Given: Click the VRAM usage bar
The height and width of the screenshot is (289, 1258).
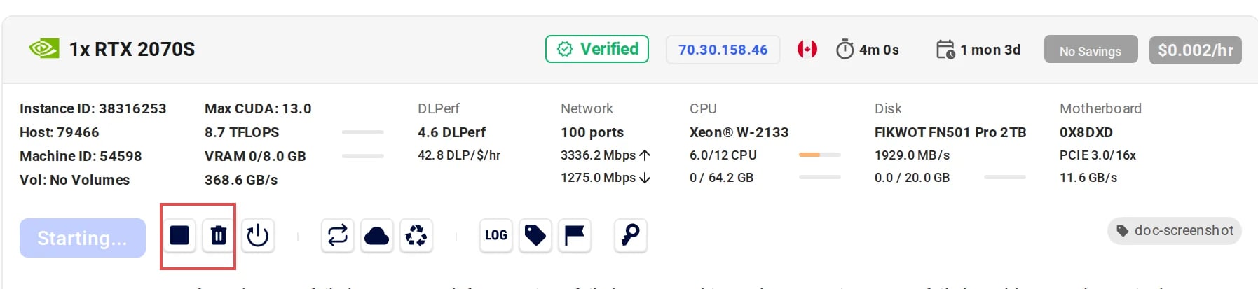Looking at the screenshot, I should 363,156.
